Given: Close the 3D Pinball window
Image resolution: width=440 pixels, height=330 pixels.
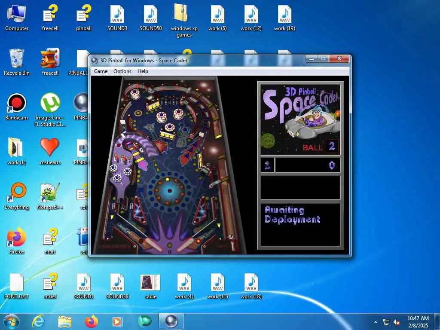Looking at the screenshot, I should (339, 58).
